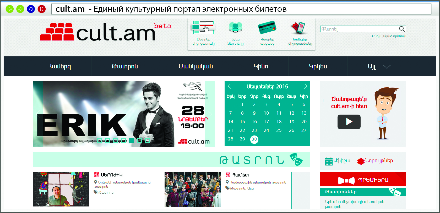
Task: Open ՍԵՐՈԺԻԿ event title link
Action: [112, 175]
